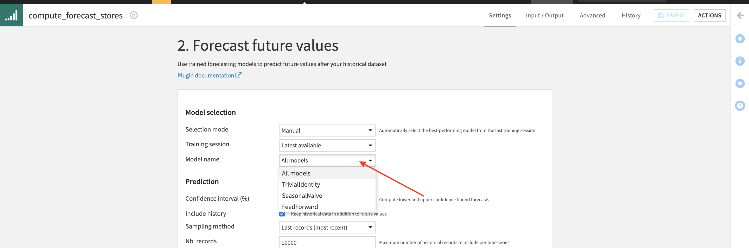Open the Selection mode dropdown showing Manual
Screen dimensions: 749x248
pyautogui.click(x=327, y=130)
